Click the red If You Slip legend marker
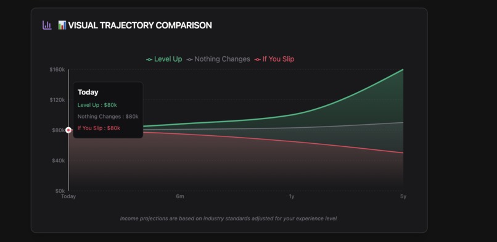The width and height of the screenshot is (497, 242). 257,60
